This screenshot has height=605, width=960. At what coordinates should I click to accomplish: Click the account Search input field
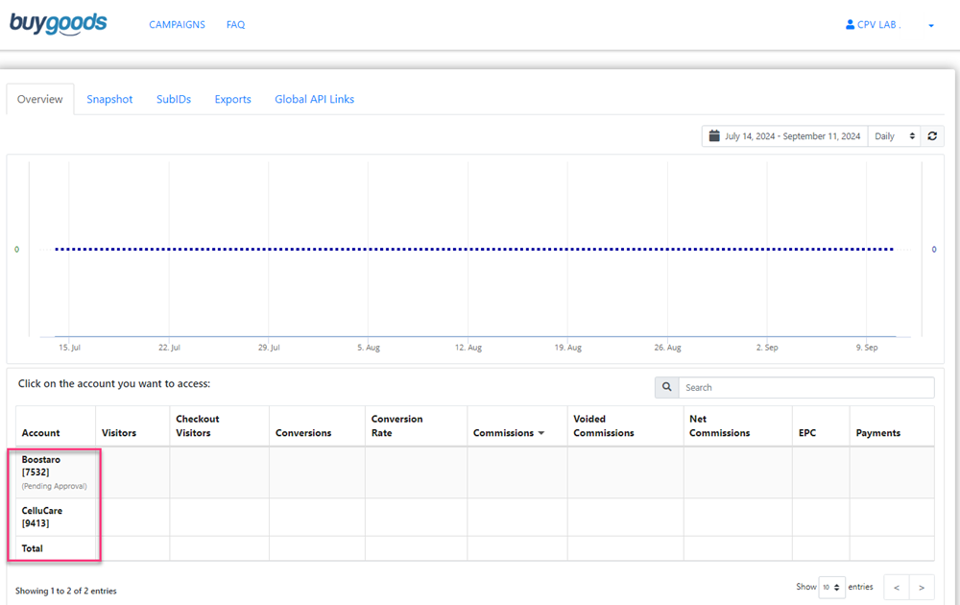805,387
